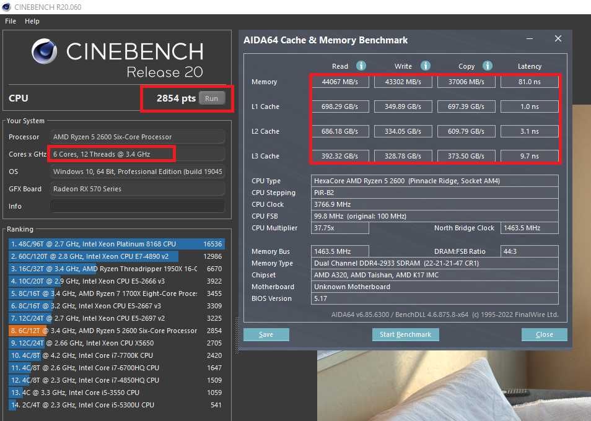Select ranking row Intel Xeon CPU X5650
The width and height of the screenshot is (591, 421).
tap(116, 343)
